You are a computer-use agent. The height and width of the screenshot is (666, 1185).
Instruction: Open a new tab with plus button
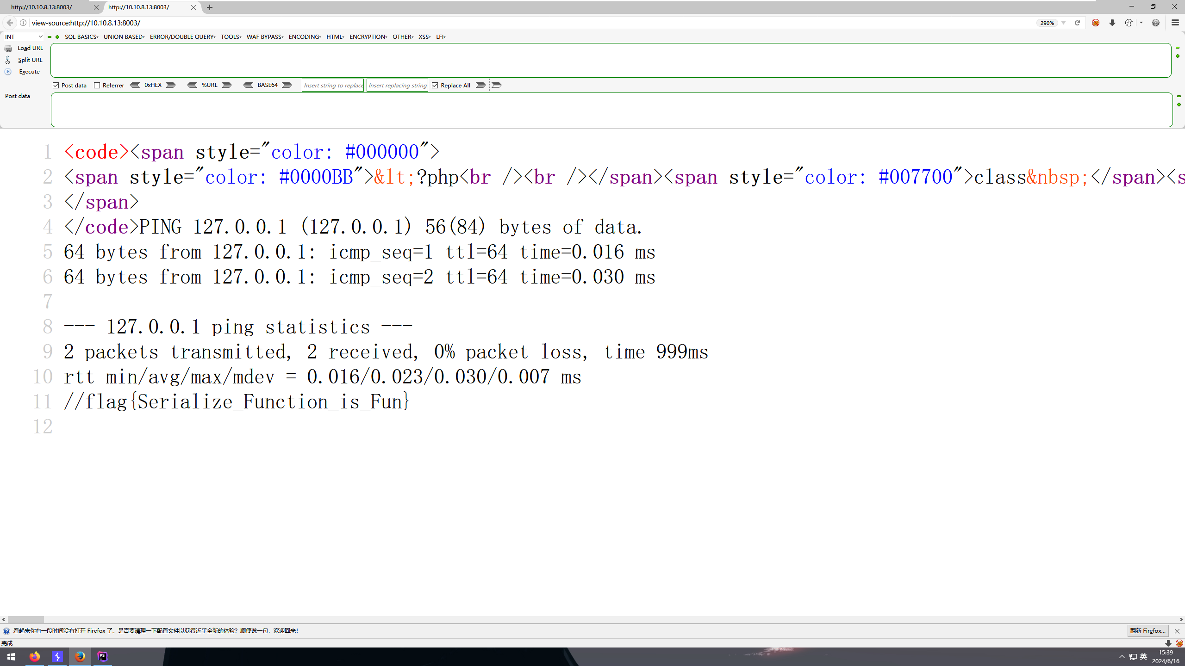tap(210, 7)
